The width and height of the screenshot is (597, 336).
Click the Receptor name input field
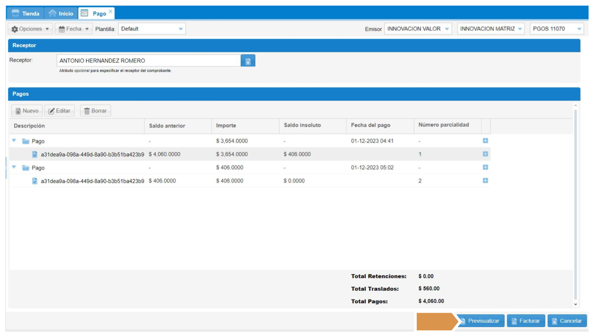[x=149, y=61]
